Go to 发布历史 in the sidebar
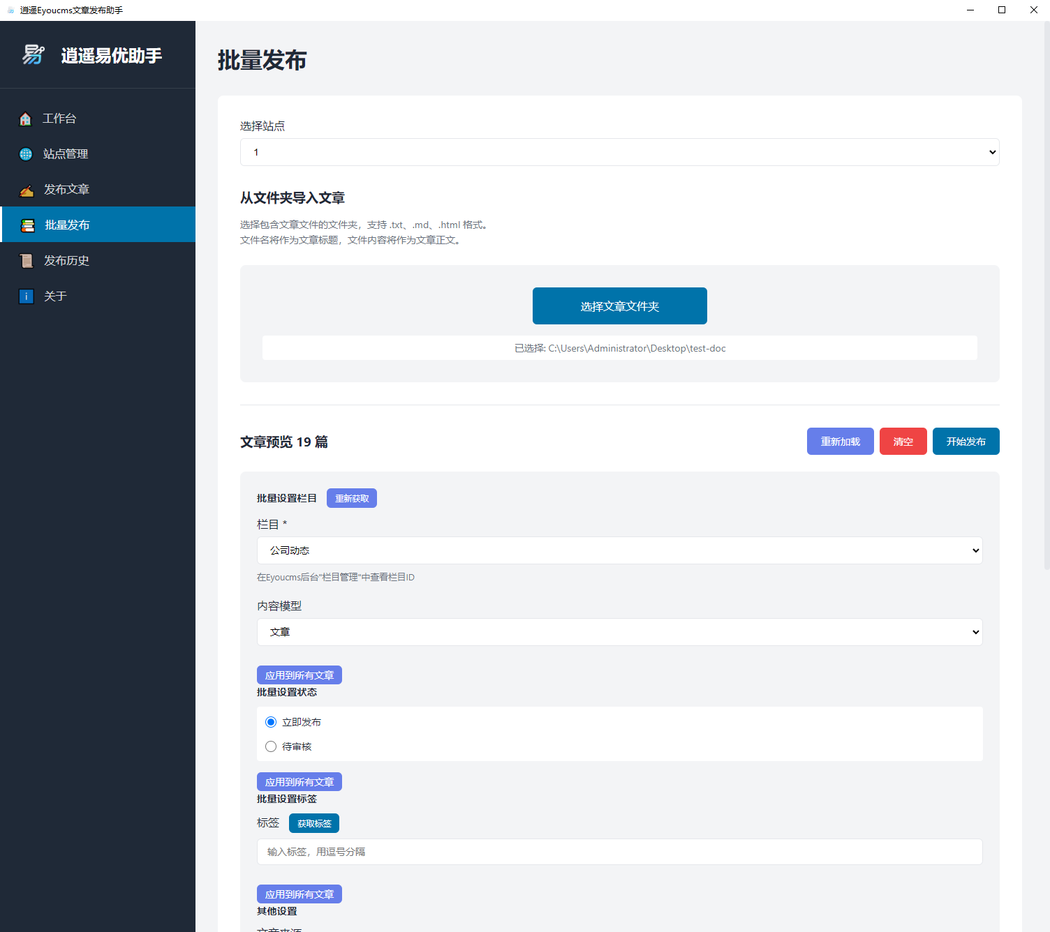1050x932 pixels. click(66, 261)
